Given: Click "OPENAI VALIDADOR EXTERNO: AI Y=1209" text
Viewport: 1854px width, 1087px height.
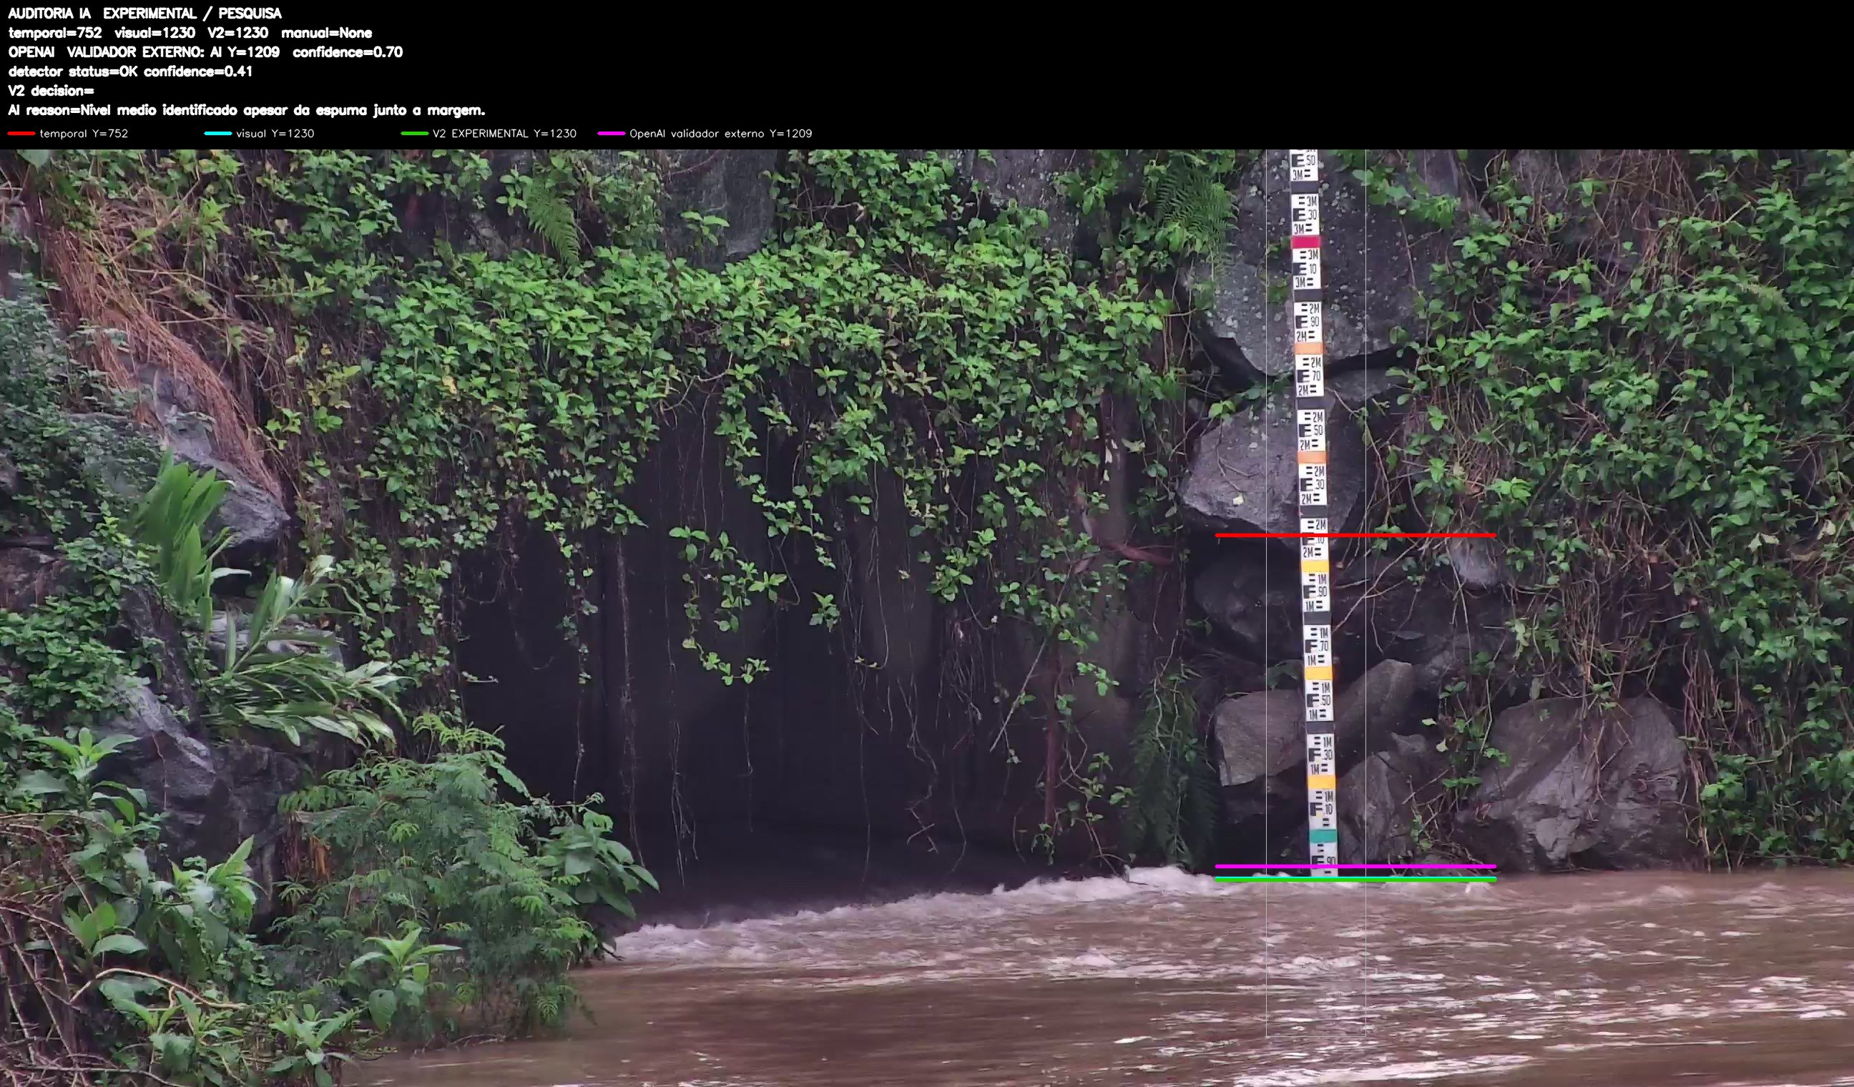Looking at the screenshot, I should click(144, 51).
